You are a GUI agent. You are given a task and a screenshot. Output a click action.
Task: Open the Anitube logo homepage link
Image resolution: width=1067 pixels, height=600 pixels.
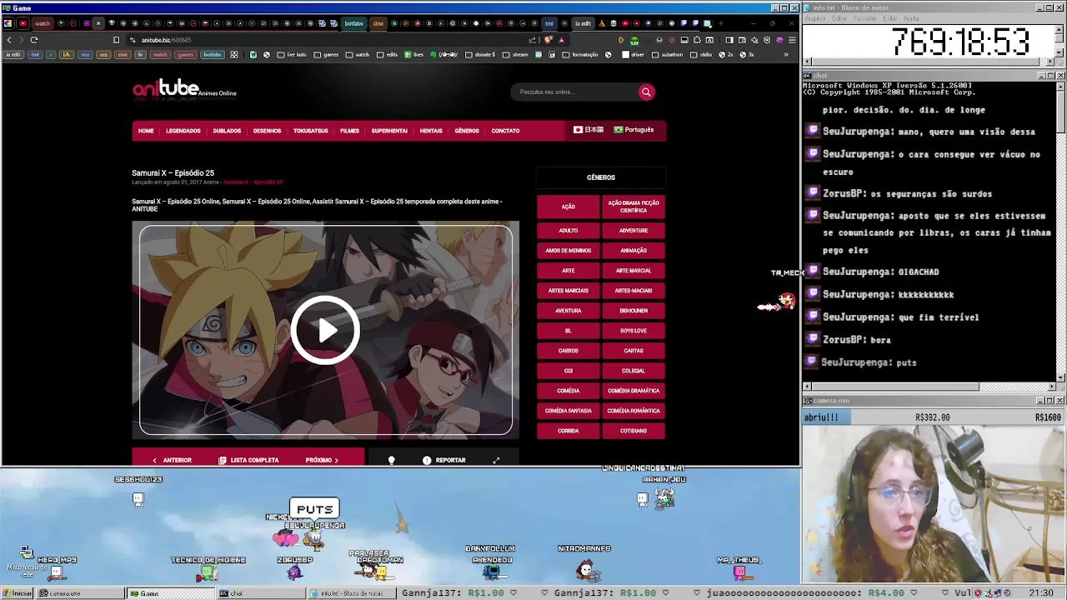coord(184,89)
